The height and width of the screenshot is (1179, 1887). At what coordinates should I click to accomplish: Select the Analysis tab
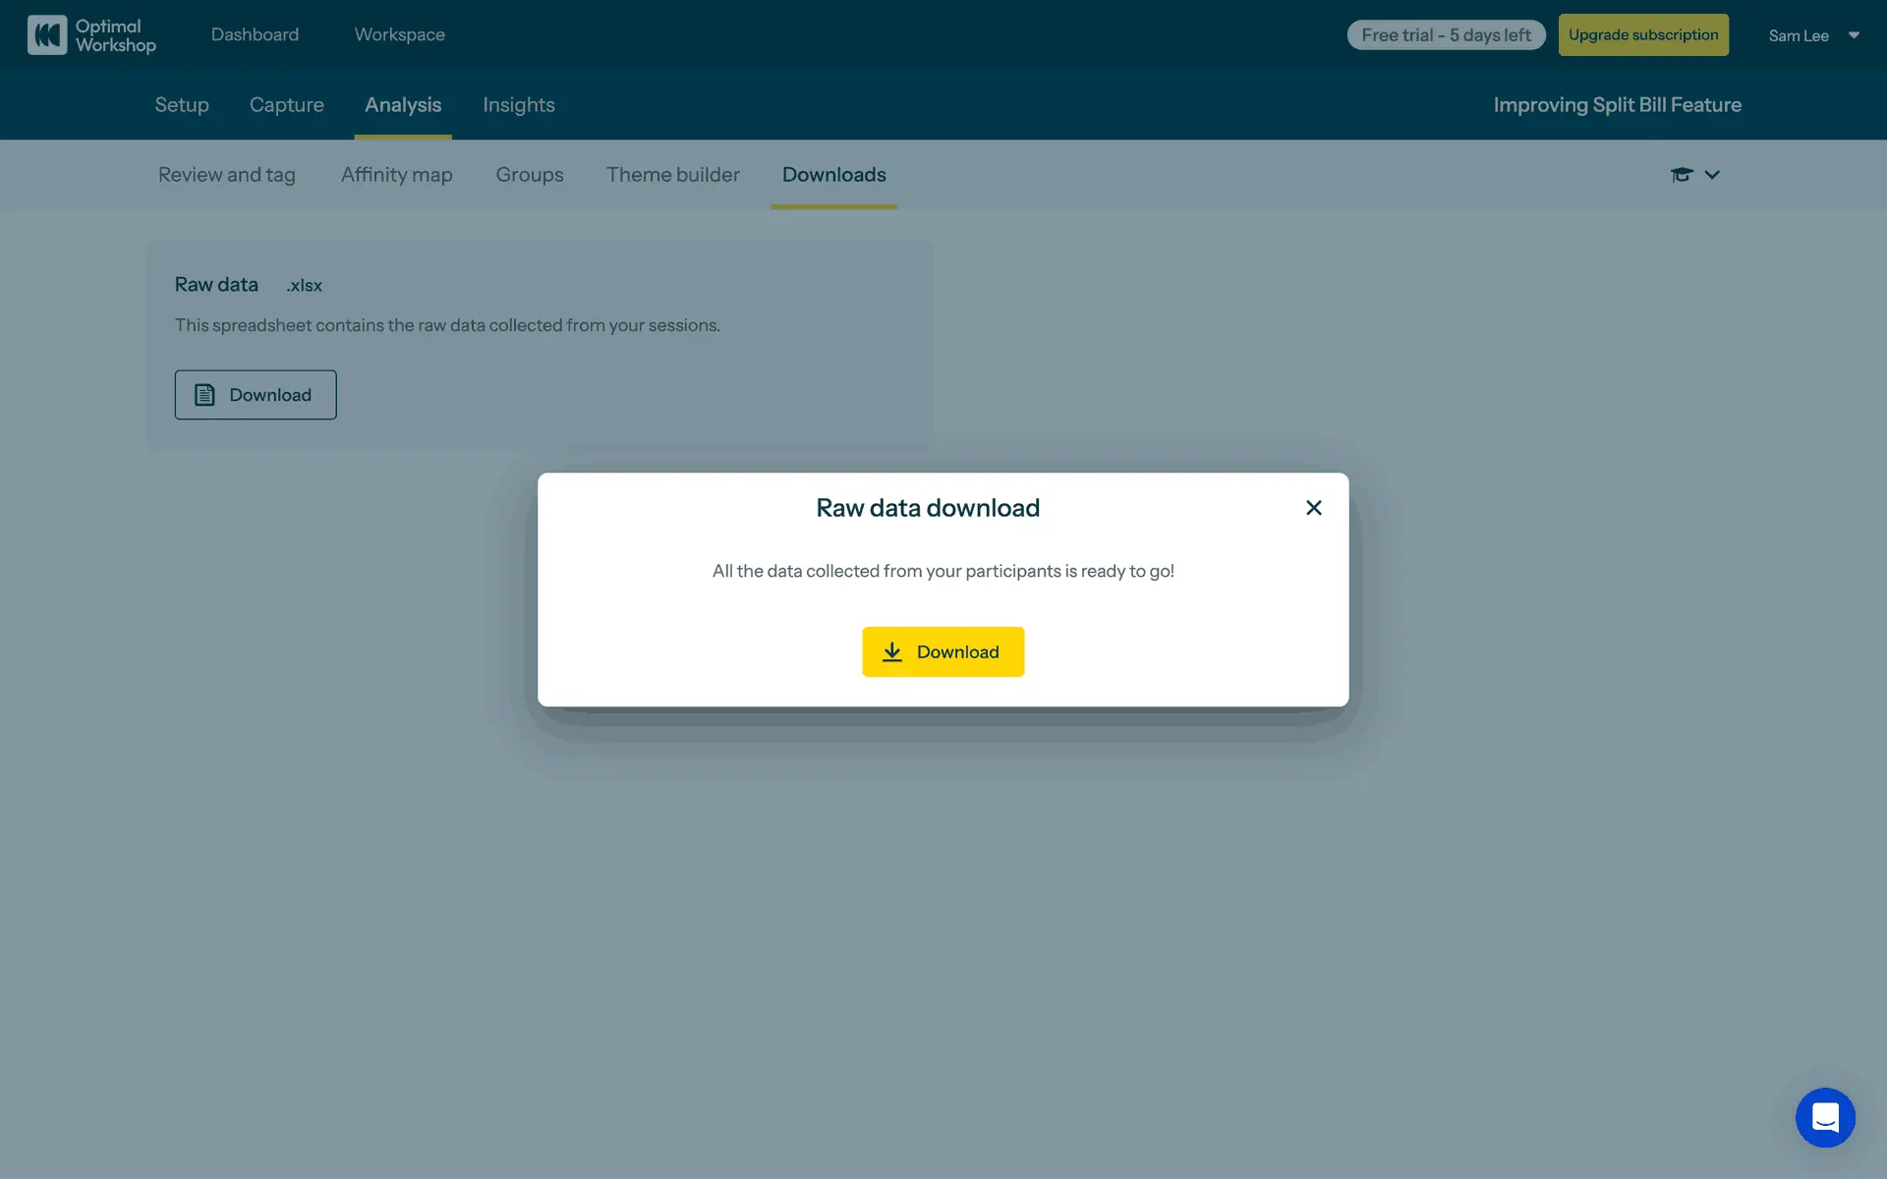tap(403, 105)
